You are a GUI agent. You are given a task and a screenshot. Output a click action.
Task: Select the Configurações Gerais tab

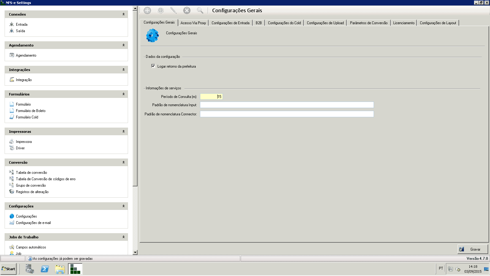click(x=159, y=22)
